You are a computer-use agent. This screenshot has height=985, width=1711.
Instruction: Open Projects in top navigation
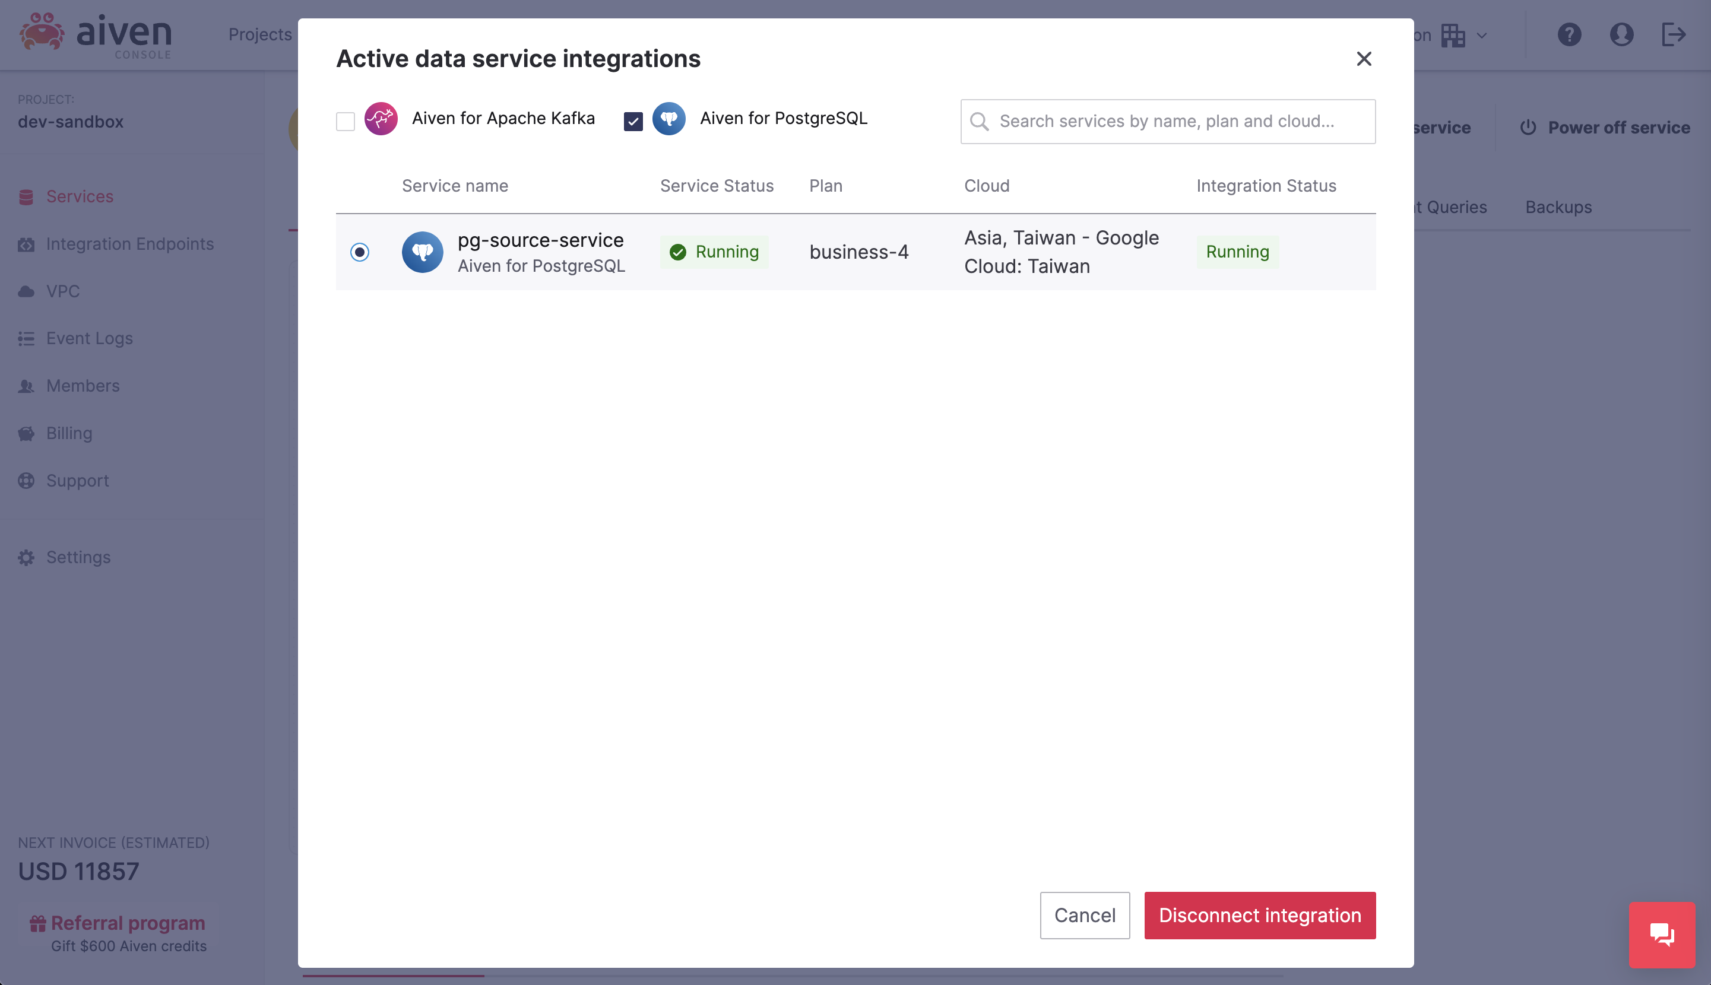pos(260,34)
